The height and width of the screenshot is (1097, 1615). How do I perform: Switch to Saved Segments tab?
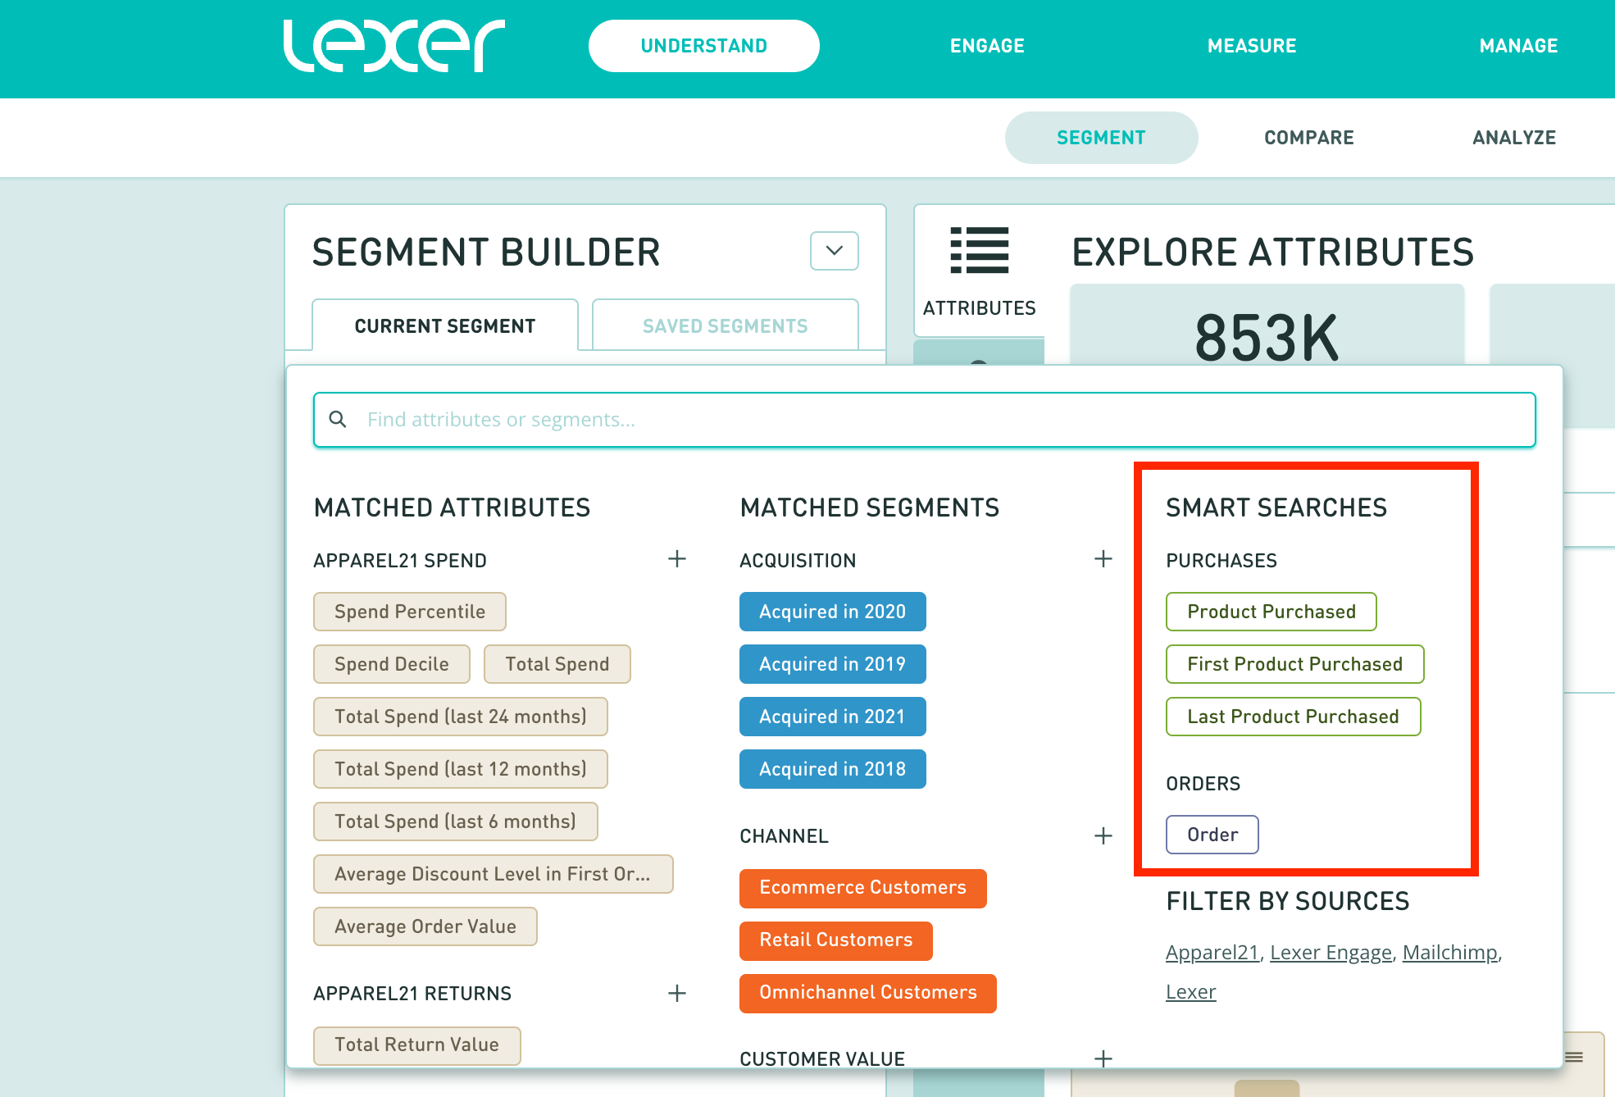tap(725, 326)
